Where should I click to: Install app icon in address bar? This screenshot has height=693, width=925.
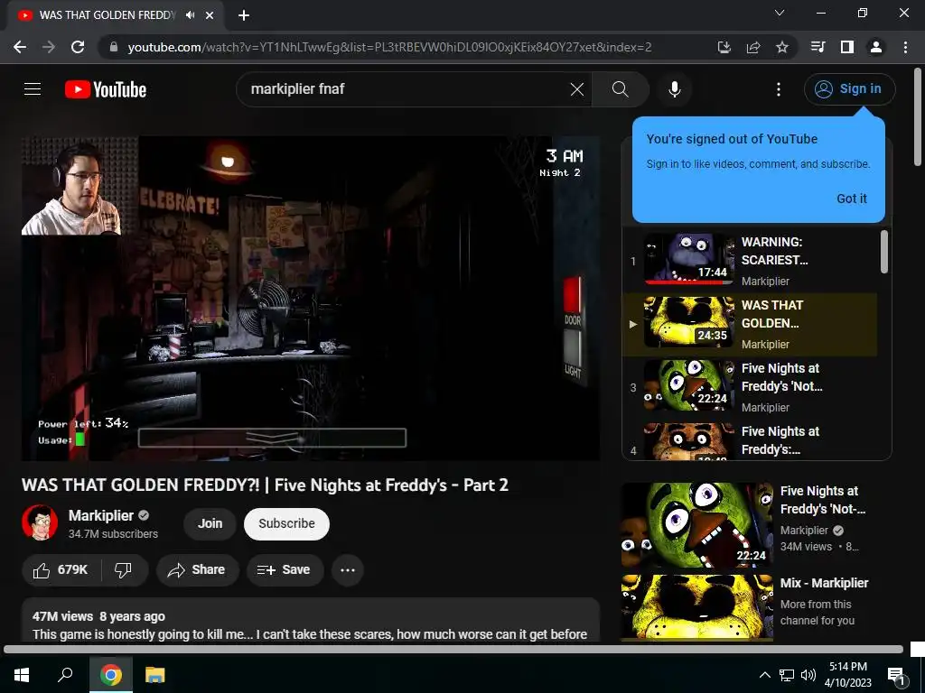point(724,47)
